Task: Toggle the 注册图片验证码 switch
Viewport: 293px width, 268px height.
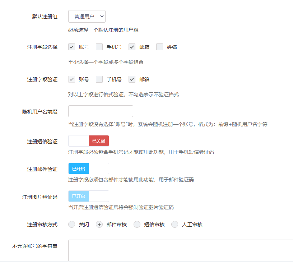Action: click(88, 196)
